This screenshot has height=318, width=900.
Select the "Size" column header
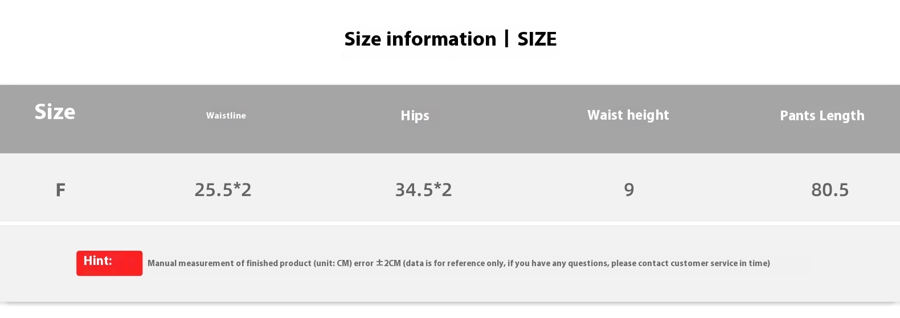[55, 112]
